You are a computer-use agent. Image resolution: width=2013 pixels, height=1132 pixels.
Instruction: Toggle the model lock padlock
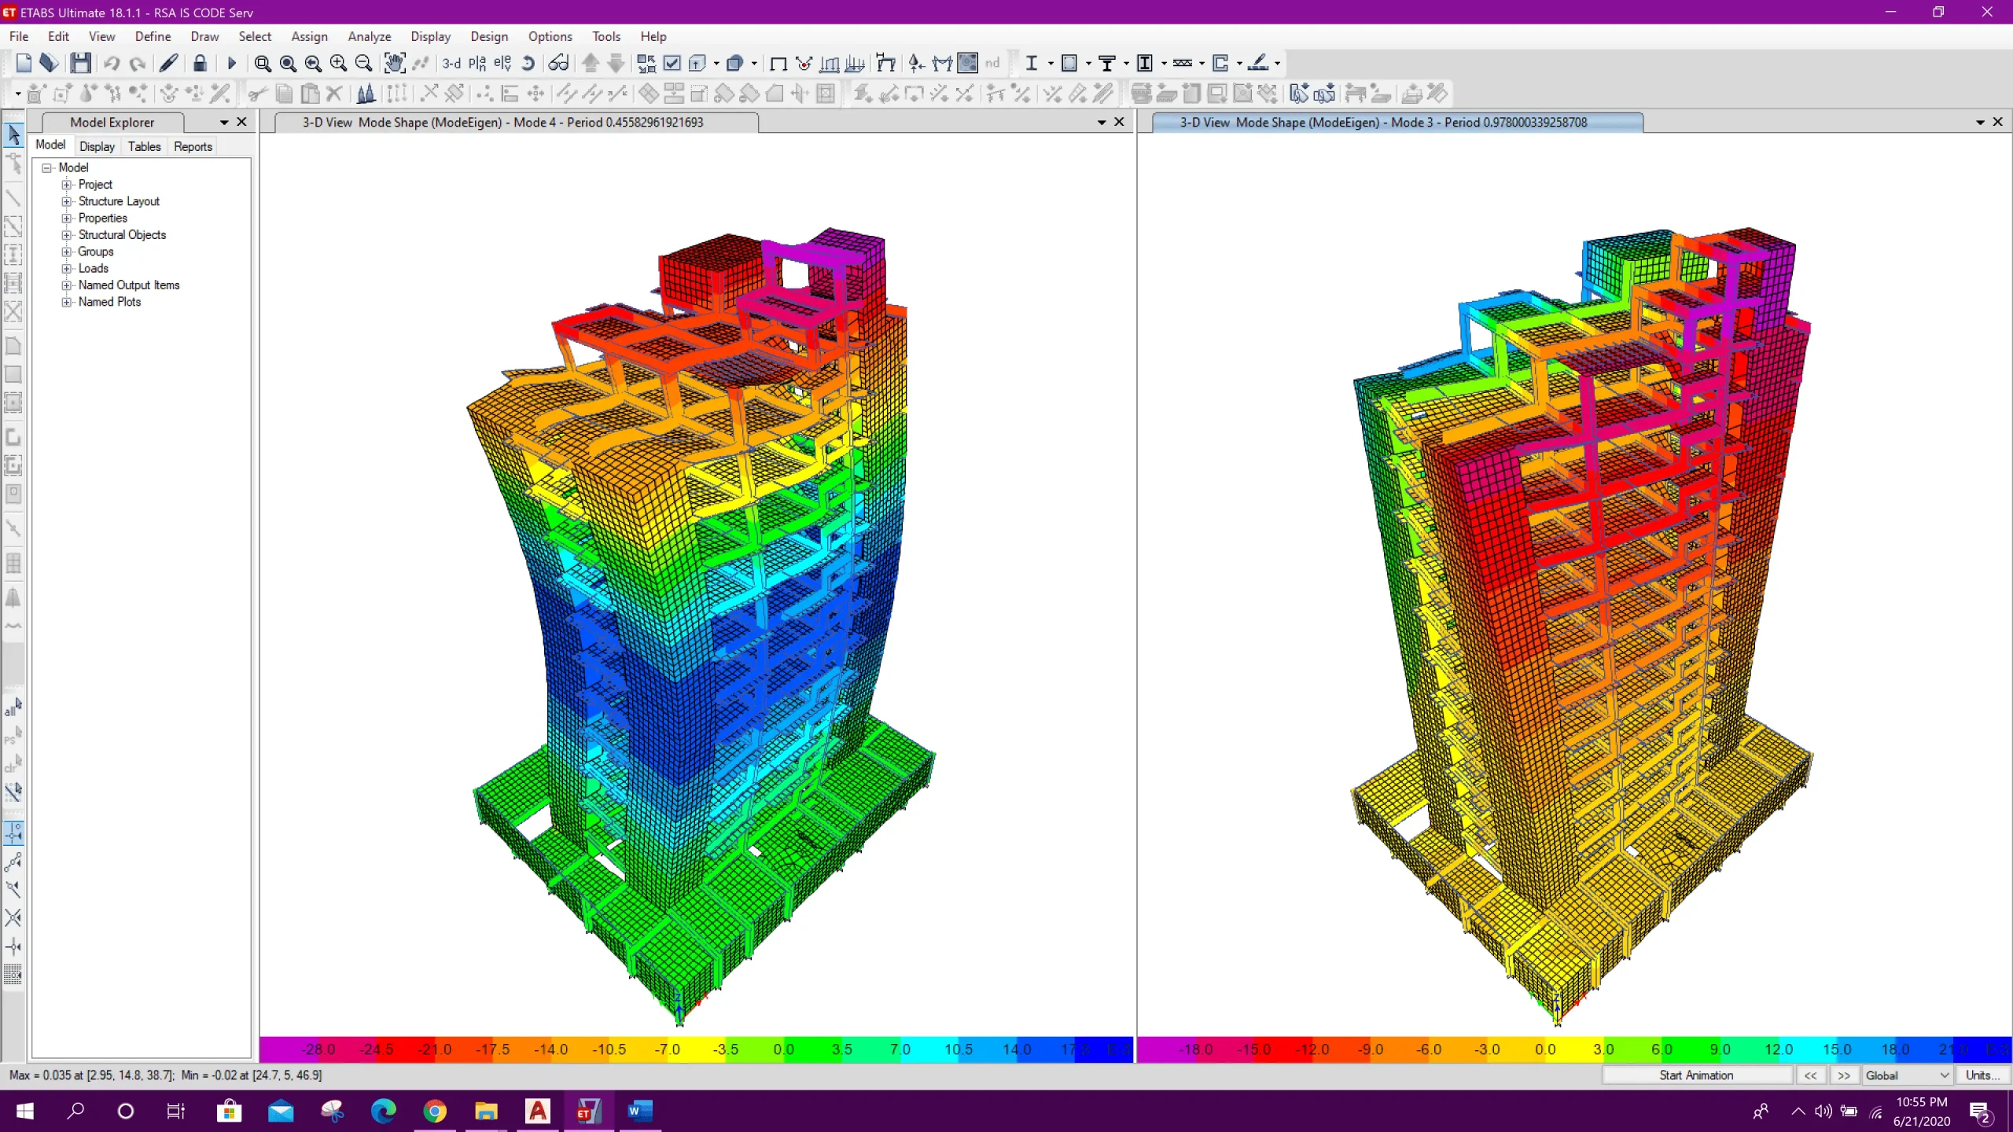click(200, 63)
